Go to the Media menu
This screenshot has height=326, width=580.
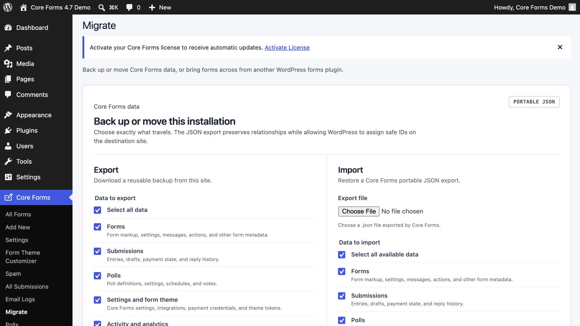pyautogui.click(x=25, y=64)
